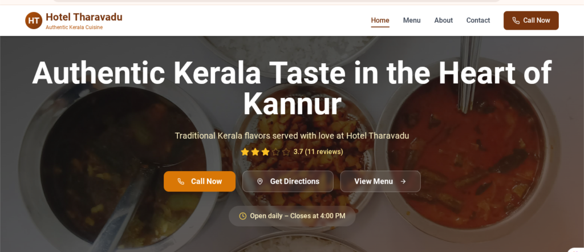Open the Menu navigation item

click(x=412, y=21)
